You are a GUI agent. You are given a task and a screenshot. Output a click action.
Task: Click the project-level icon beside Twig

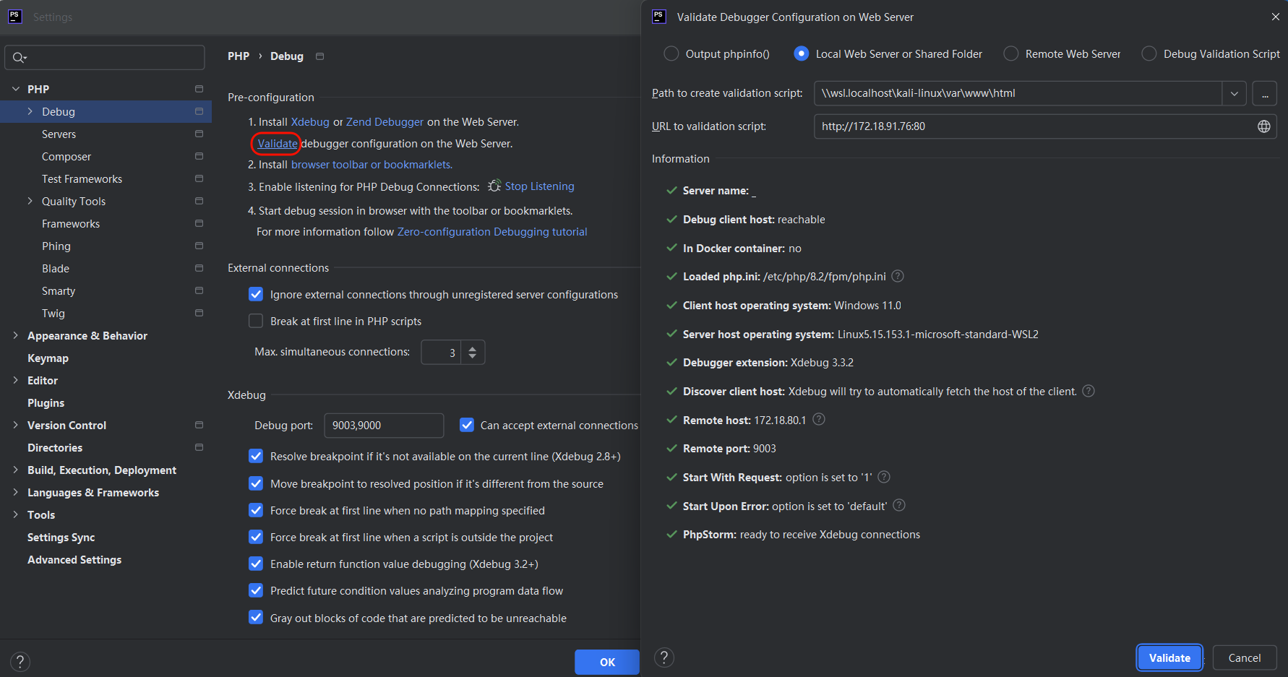tap(199, 313)
